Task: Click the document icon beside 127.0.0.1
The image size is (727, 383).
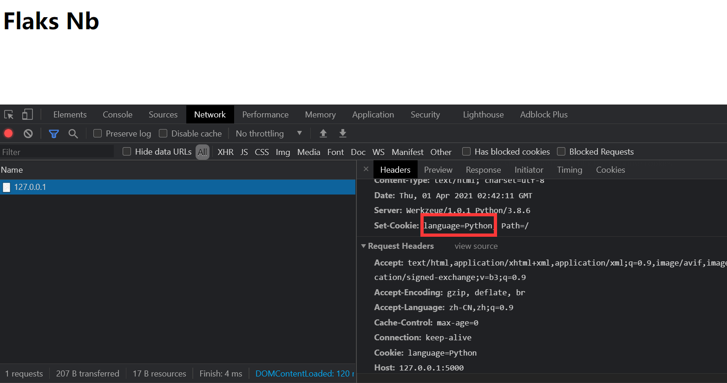Action: (x=7, y=187)
